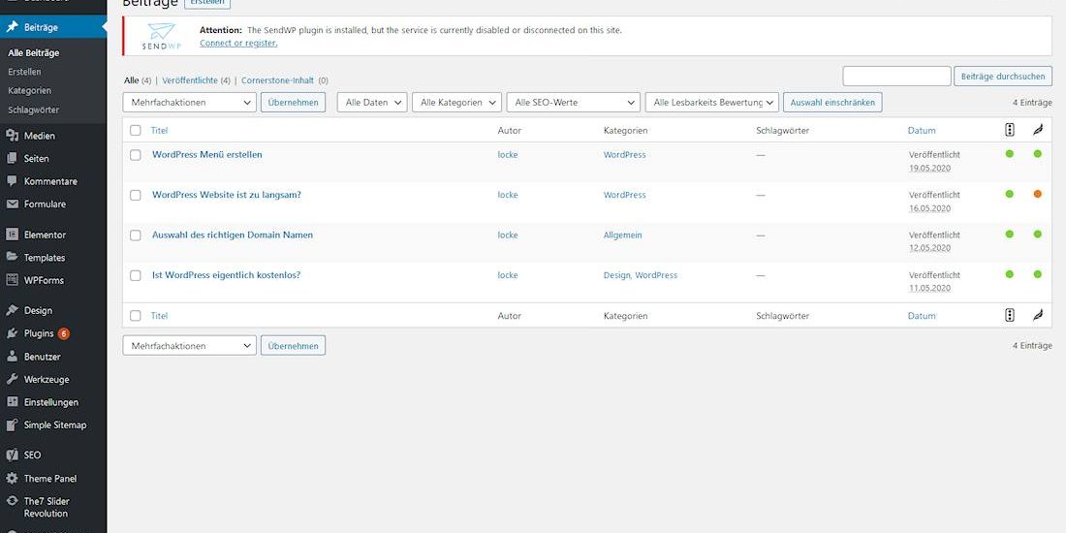
Task: Click the Yoast SEO sidebar icon
Action: coord(12,455)
